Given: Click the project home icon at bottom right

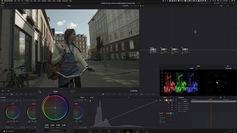Looking at the screenshot, I should pyautogui.click(x=230, y=131).
